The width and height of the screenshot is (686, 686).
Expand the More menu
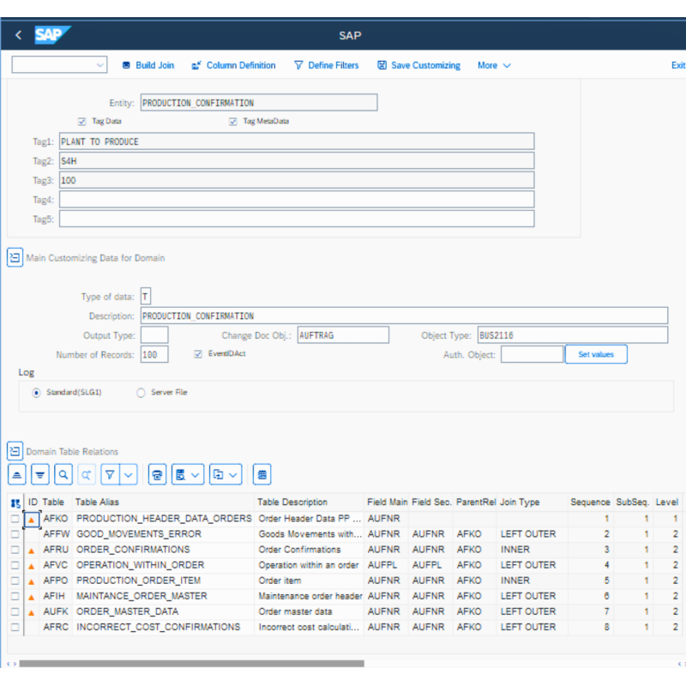click(x=494, y=65)
